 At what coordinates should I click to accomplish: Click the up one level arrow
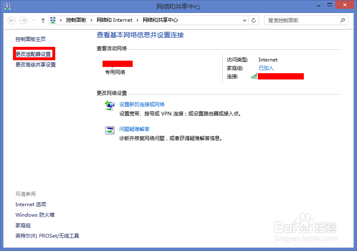click(x=43, y=20)
